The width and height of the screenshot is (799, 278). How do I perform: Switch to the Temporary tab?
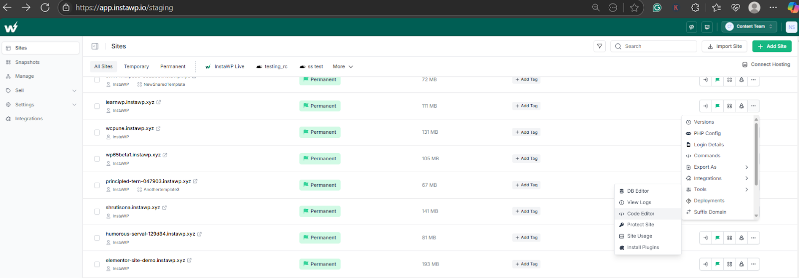[136, 66]
